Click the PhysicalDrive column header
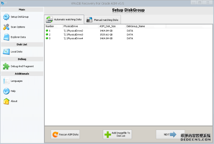214x144 pixels. tap(80, 26)
